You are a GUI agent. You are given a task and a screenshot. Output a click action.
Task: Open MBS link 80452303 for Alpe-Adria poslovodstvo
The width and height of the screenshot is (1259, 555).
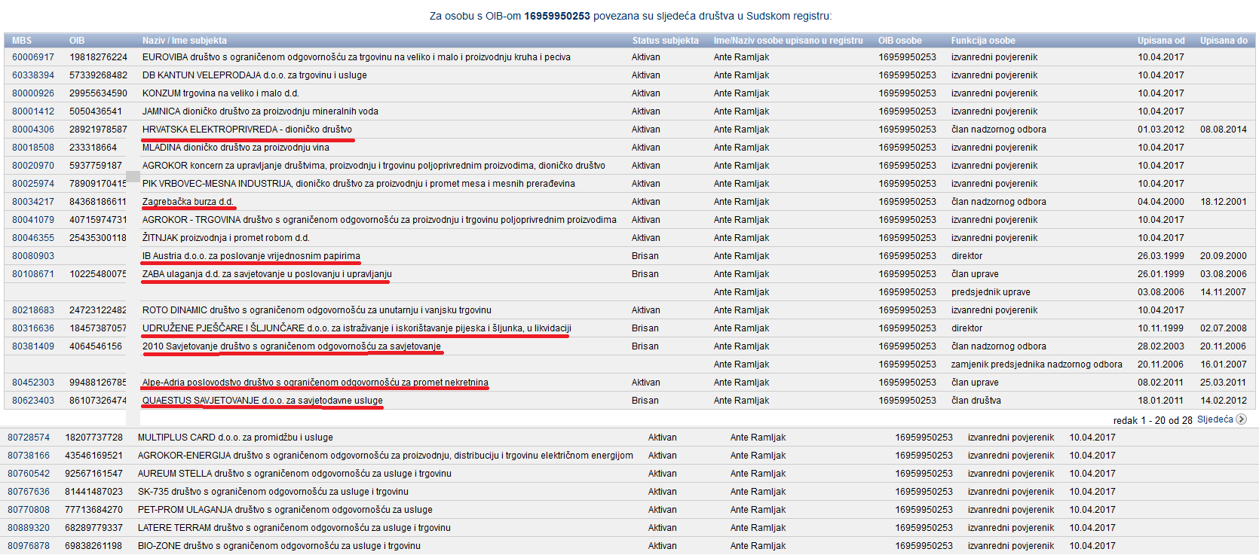[33, 383]
